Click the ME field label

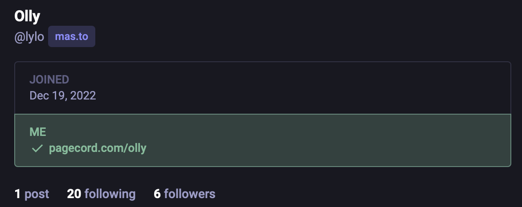tap(38, 132)
